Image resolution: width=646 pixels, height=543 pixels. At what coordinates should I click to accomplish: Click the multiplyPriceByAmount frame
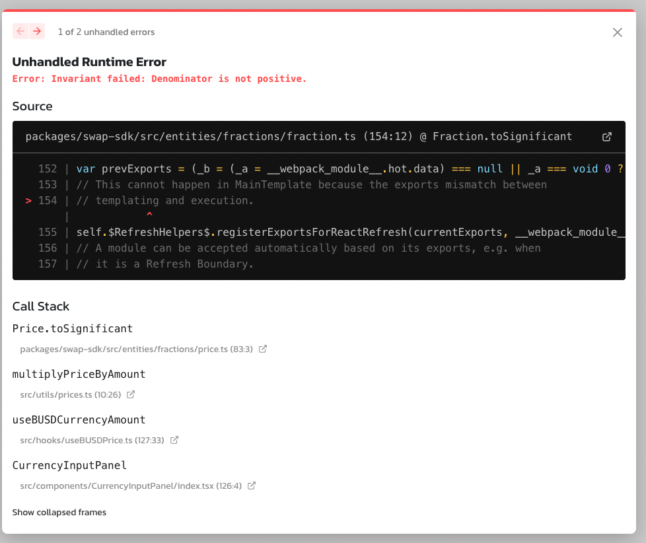[79, 374]
